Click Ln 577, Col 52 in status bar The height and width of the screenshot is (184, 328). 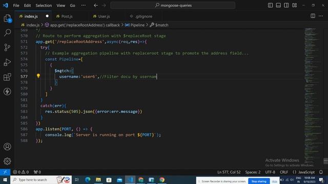pyautogui.click(x=229, y=172)
